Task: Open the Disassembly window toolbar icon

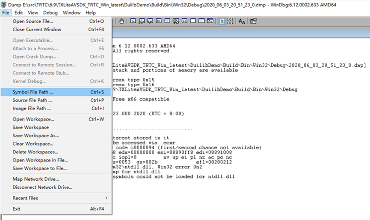Action: 184,21
